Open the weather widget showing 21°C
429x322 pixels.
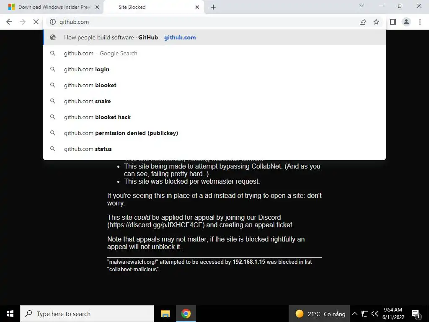320,314
